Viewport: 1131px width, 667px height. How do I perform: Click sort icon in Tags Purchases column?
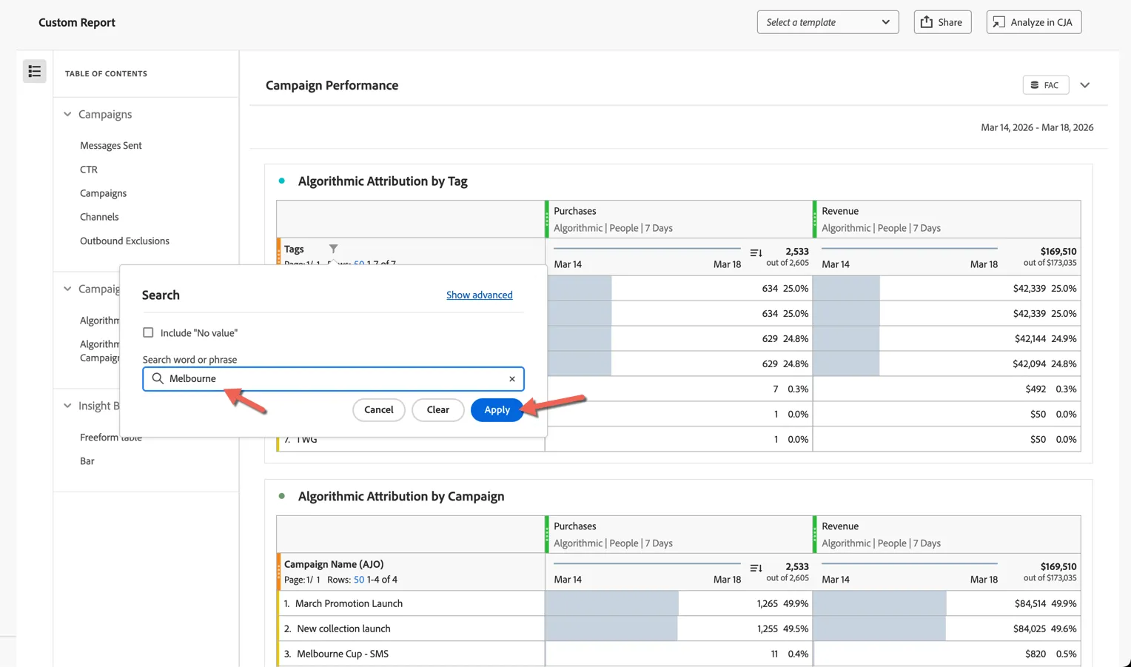pyautogui.click(x=756, y=253)
